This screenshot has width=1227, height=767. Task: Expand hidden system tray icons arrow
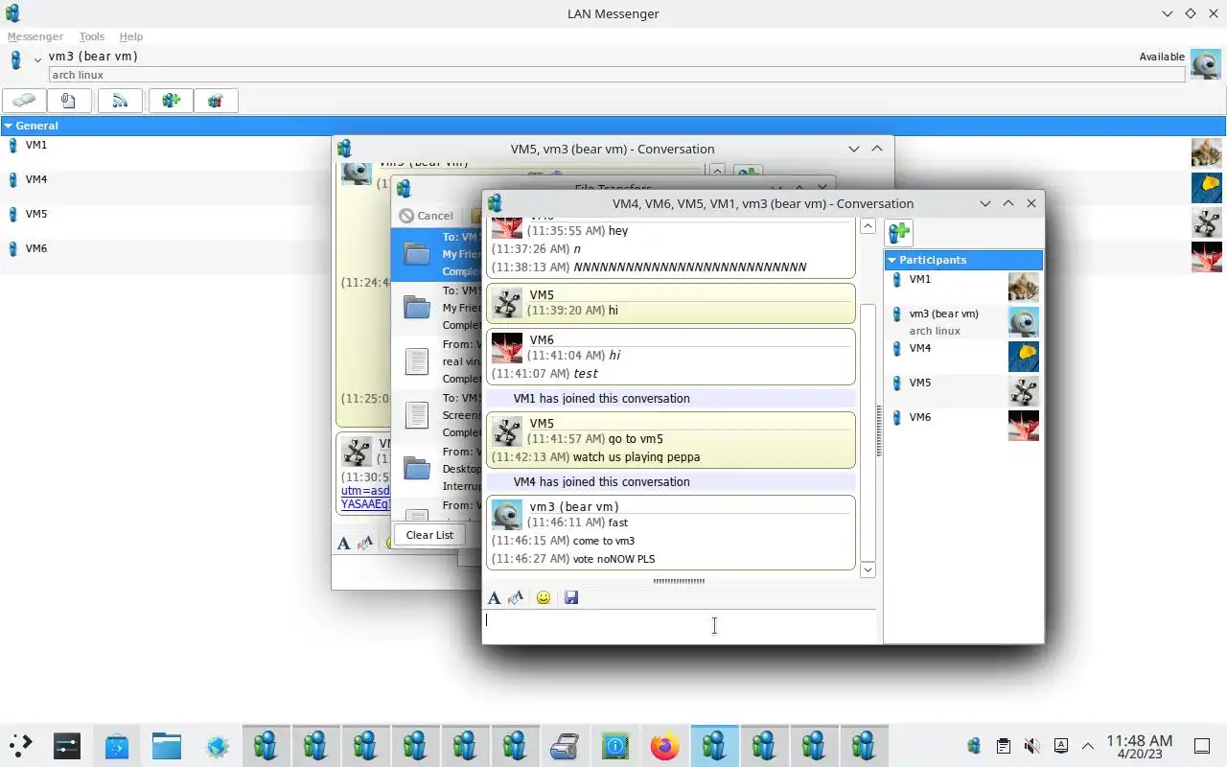(x=1088, y=746)
